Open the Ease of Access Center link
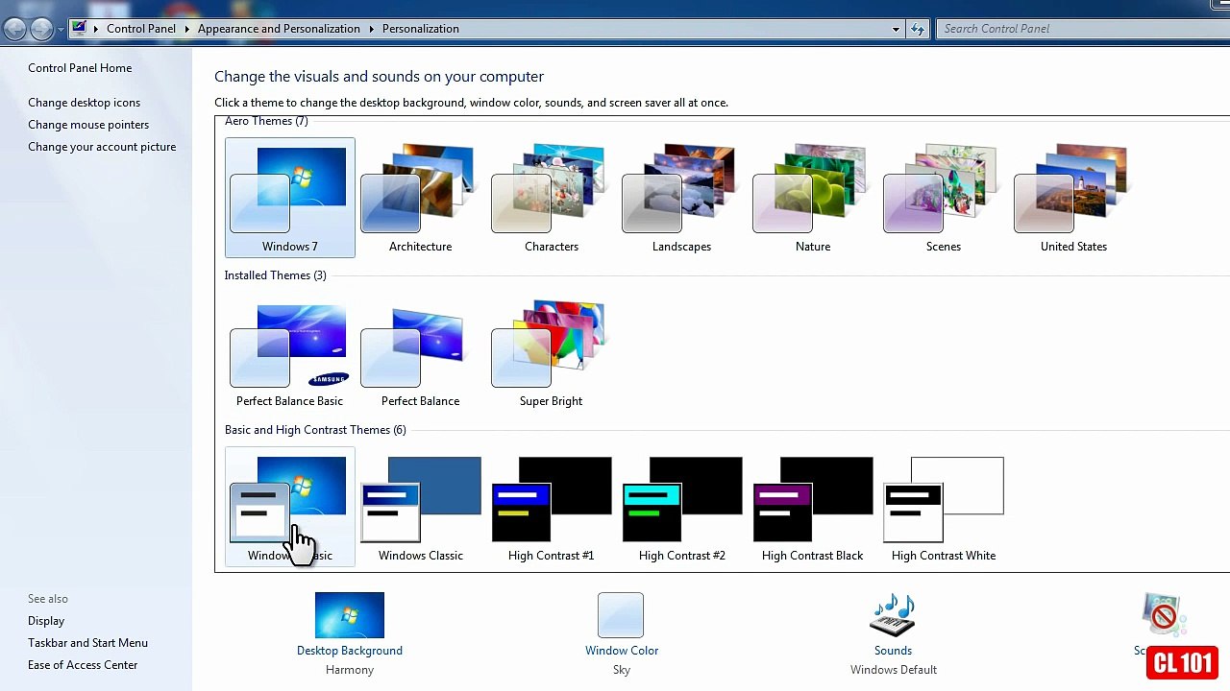Image resolution: width=1230 pixels, height=691 pixels. click(x=83, y=665)
